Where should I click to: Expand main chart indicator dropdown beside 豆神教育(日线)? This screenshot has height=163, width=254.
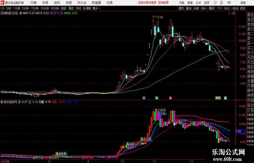(x=21, y=13)
